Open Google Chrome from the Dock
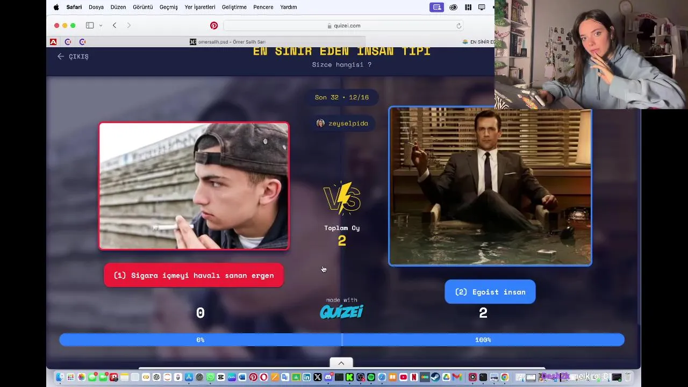The width and height of the screenshot is (688, 387). (505, 377)
